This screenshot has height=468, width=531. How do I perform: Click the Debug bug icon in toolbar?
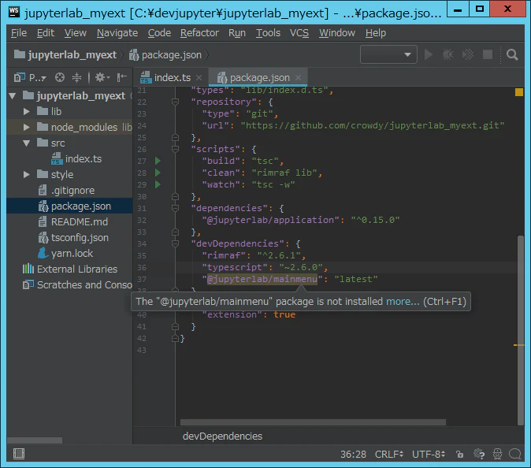click(448, 54)
